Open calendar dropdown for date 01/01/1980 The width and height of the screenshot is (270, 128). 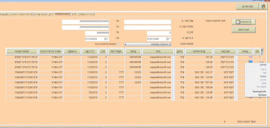168,39
